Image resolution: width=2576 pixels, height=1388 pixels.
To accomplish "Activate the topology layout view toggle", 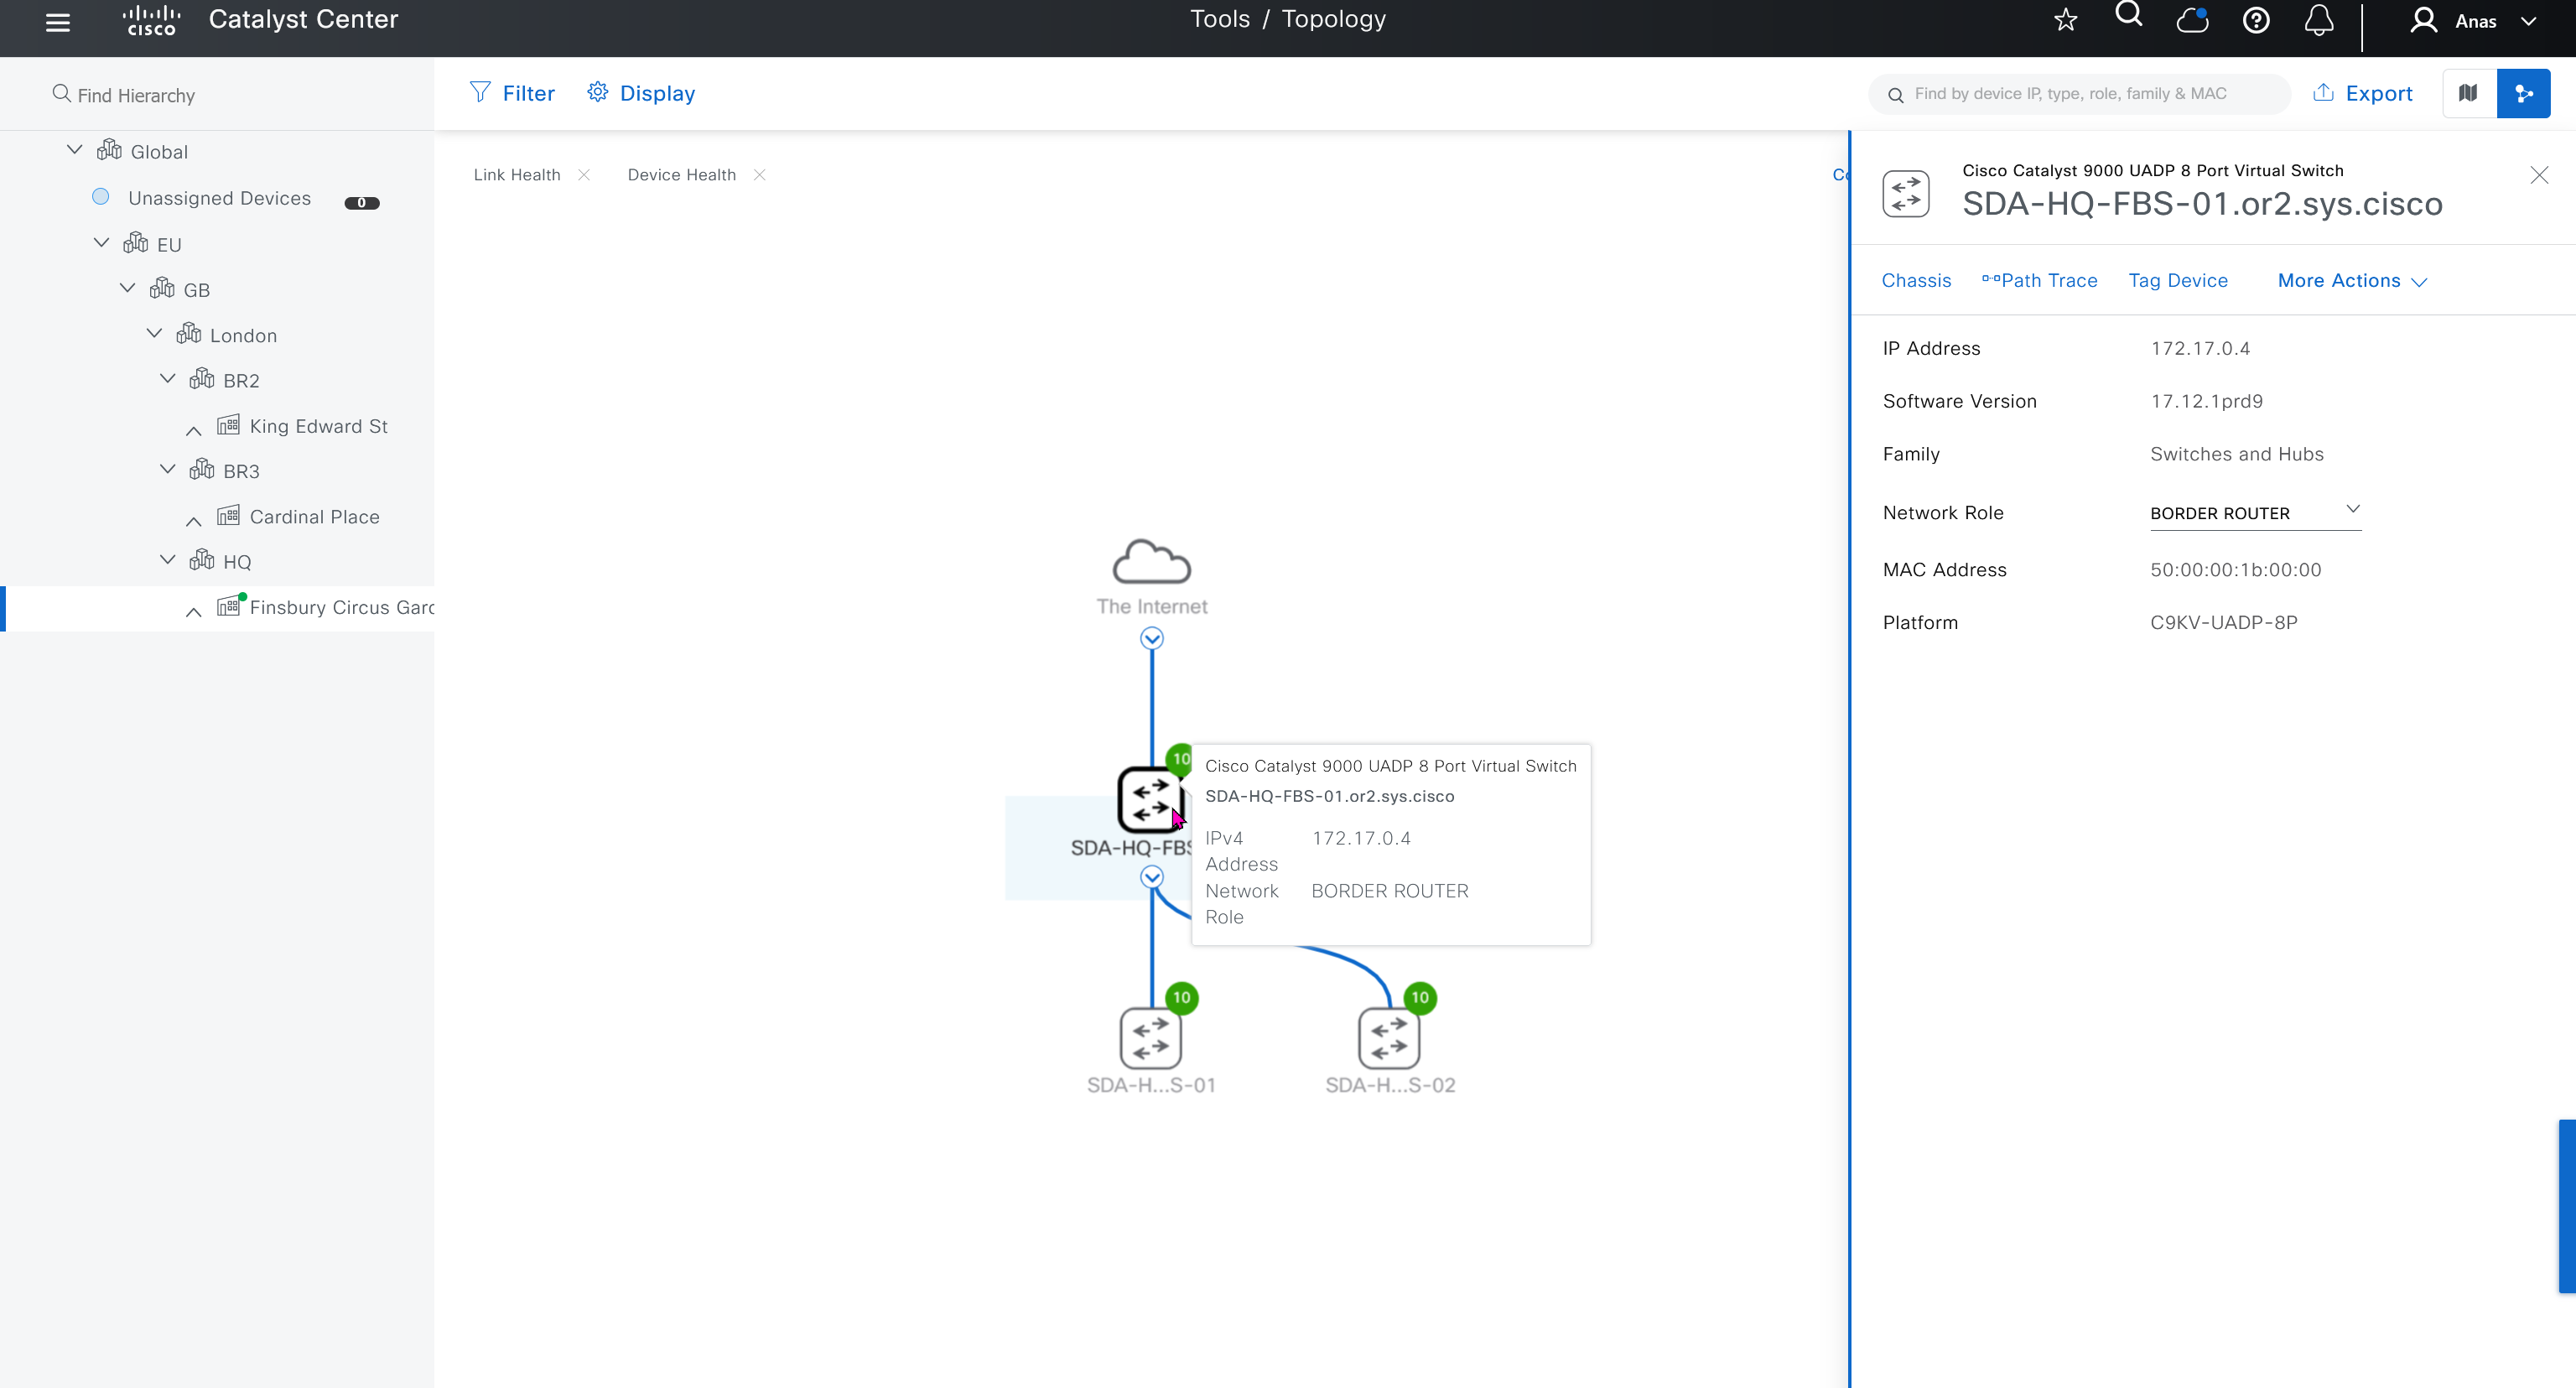I will pos(2523,93).
